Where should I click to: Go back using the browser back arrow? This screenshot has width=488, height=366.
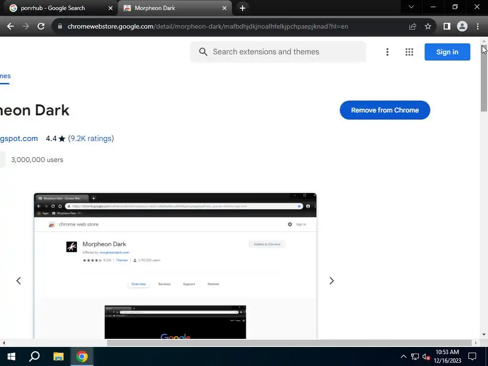[10, 27]
